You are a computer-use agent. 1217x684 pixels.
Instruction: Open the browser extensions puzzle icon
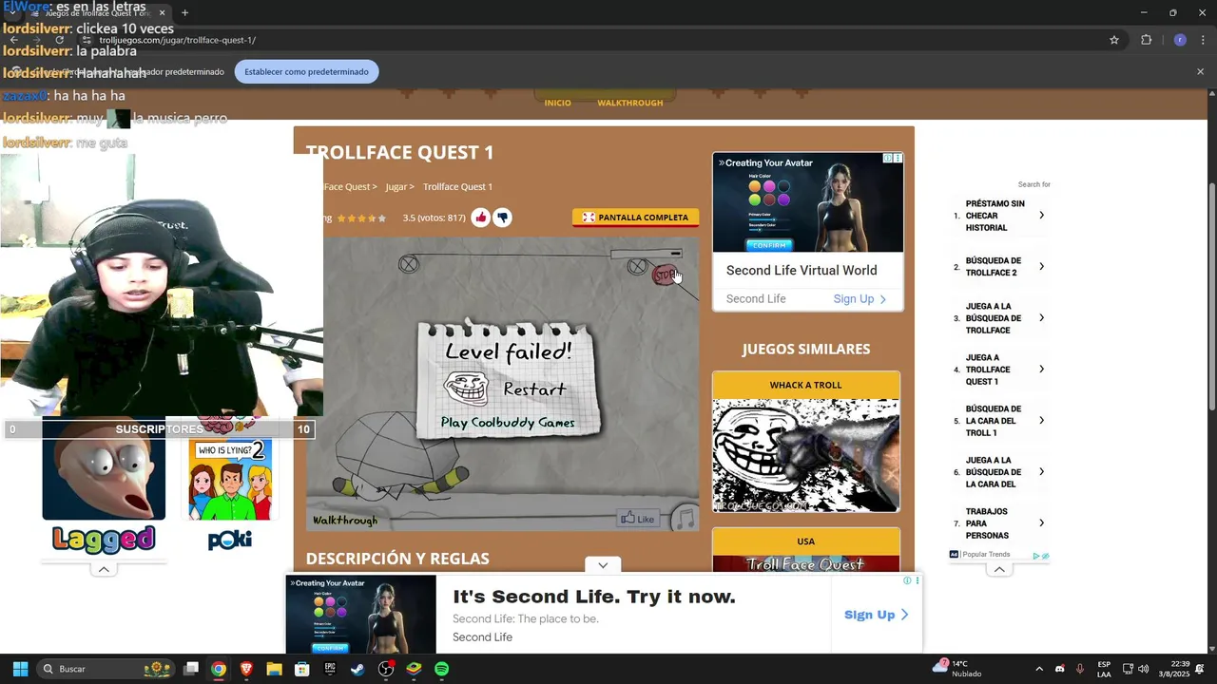[1146, 40]
